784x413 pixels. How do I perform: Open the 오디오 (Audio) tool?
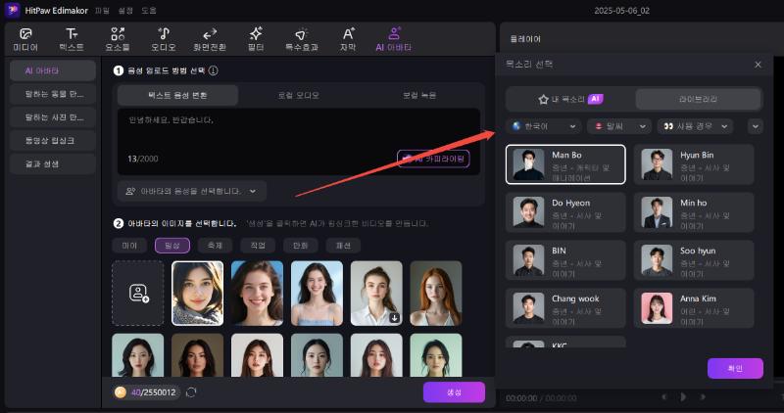[163, 38]
